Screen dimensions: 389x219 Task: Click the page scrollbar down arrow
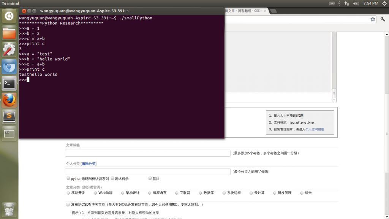(387, 217)
